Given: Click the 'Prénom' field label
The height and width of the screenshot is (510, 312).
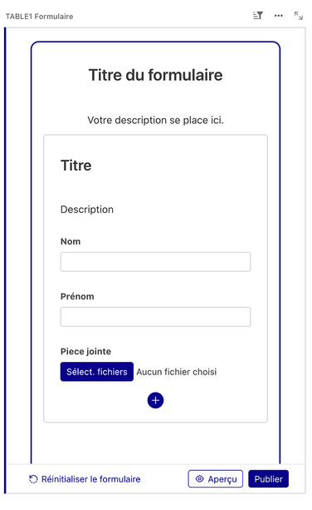Looking at the screenshot, I should [x=77, y=296].
